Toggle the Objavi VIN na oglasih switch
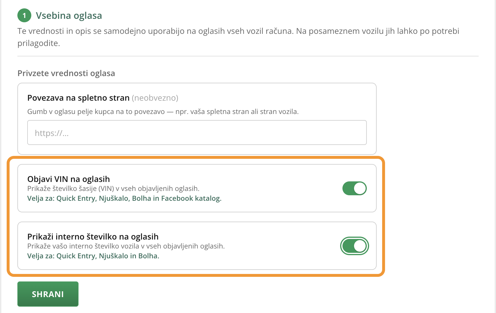This screenshot has width=496, height=313. (x=354, y=188)
